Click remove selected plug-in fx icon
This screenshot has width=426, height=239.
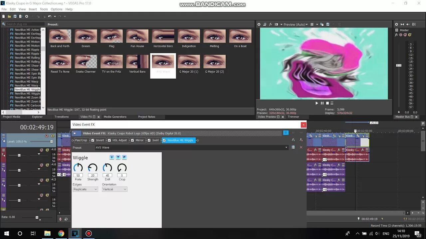(301, 140)
